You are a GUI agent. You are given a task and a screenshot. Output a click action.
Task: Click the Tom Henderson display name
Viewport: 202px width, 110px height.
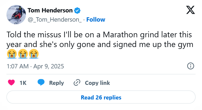(x=50, y=11)
